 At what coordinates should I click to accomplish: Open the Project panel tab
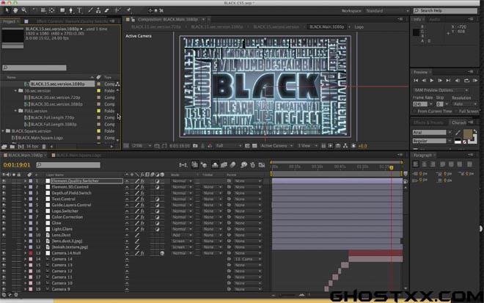pos(9,21)
